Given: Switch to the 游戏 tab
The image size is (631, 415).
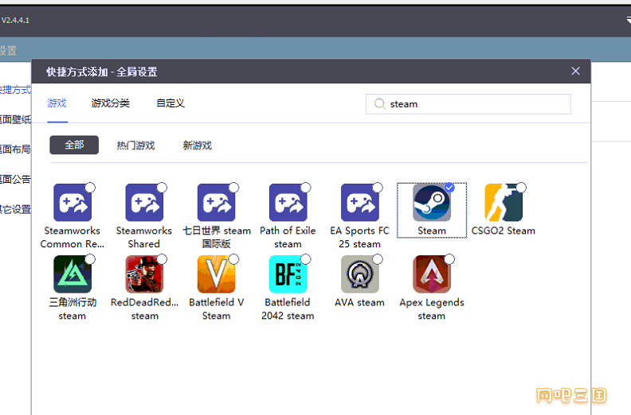Looking at the screenshot, I should (x=57, y=103).
